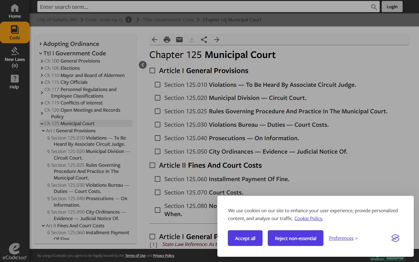The height and width of the screenshot is (262, 419).
Task: Open Privacy Policy footer link
Action: coord(163,255)
